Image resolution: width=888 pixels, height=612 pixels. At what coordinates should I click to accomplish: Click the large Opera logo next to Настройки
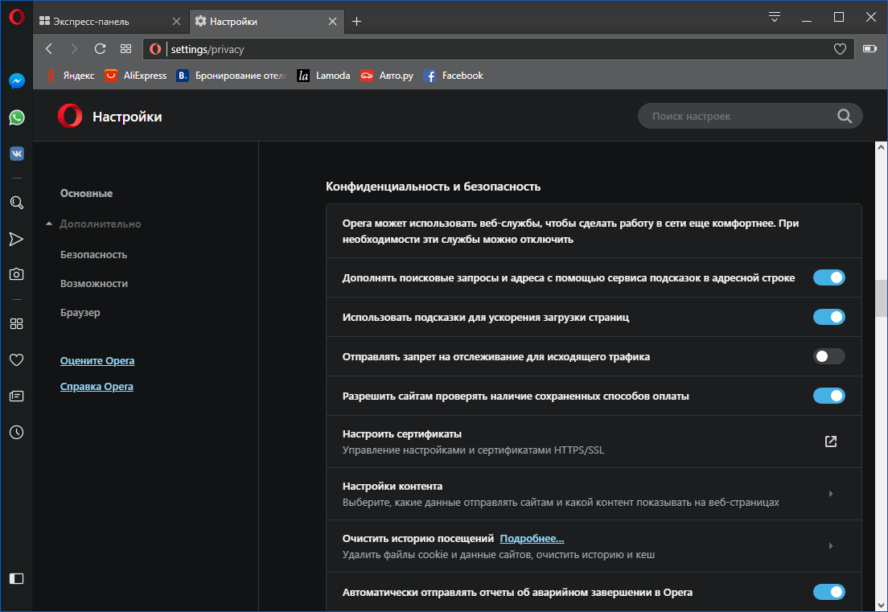pos(70,116)
